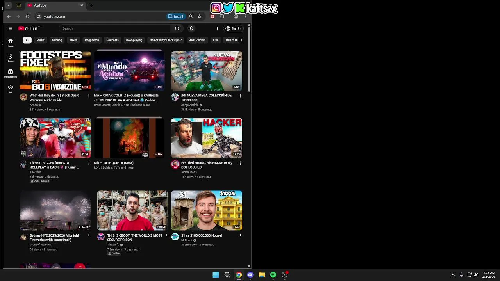
Task: Open Chrome extensions puzzle icon
Action: [222, 16]
